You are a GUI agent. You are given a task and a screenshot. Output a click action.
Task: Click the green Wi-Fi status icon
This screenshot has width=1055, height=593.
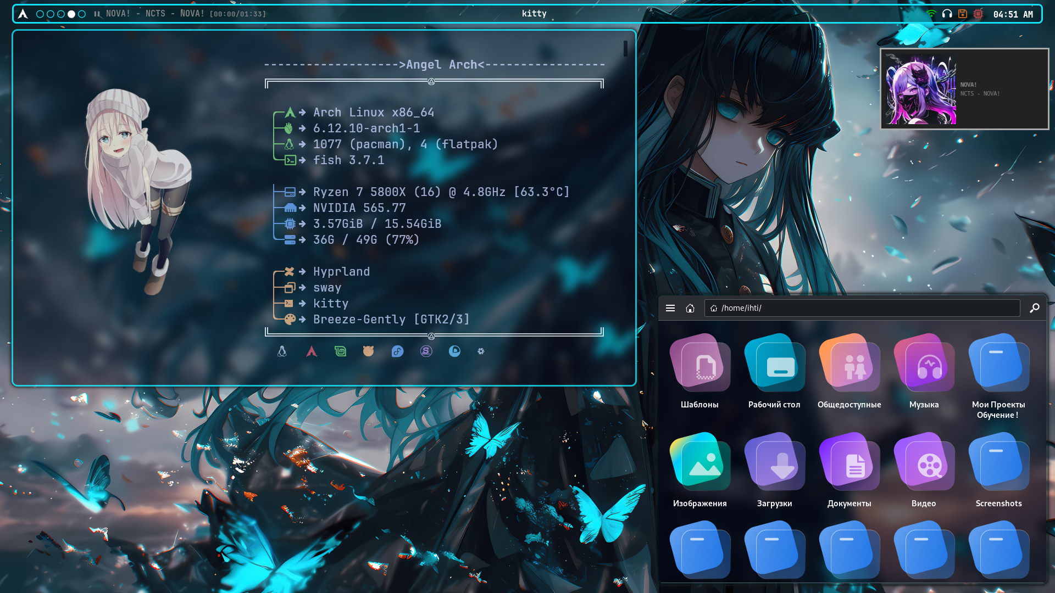[x=931, y=14]
